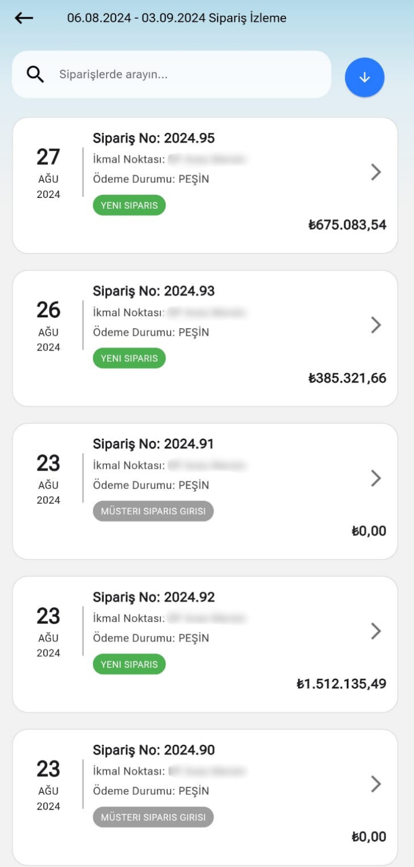
Task: Tap chevron on order 2024.90
Action: click(x=376, y=784)
